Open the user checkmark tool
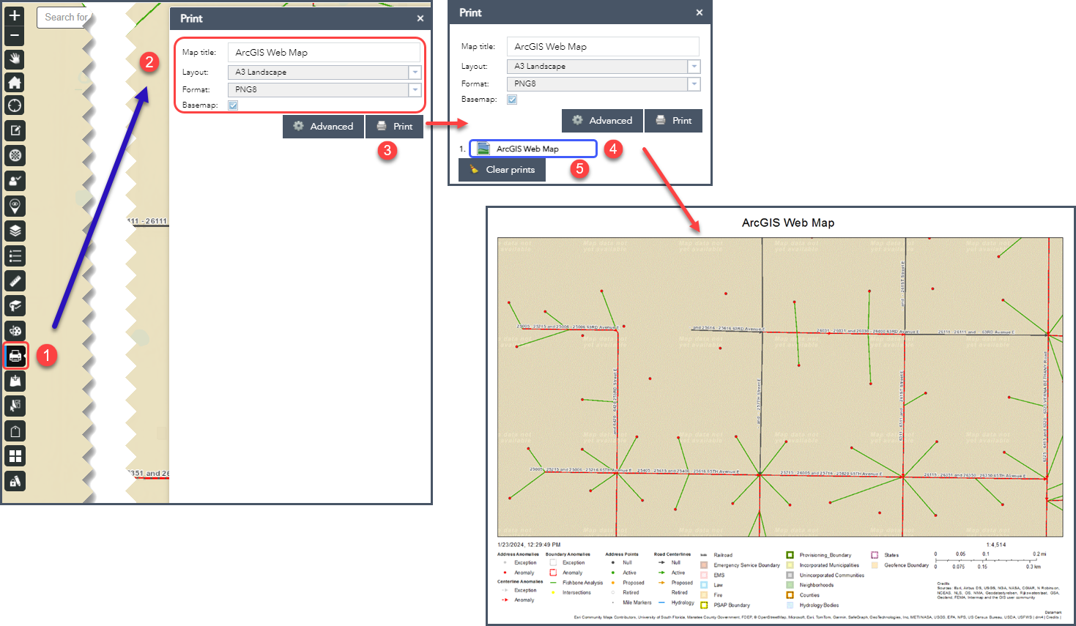Screen dimensions: 1076x626 15,180
